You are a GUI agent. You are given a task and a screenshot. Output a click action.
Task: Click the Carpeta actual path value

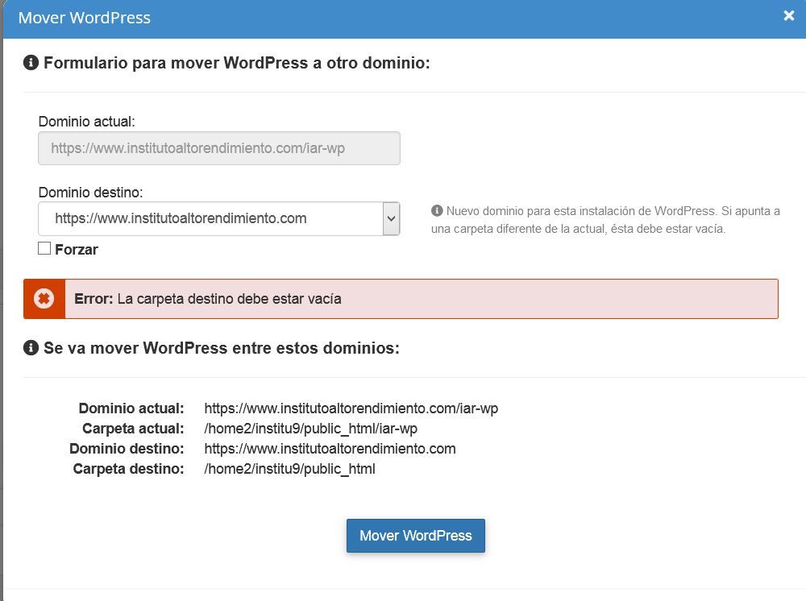tap(310, 429)
